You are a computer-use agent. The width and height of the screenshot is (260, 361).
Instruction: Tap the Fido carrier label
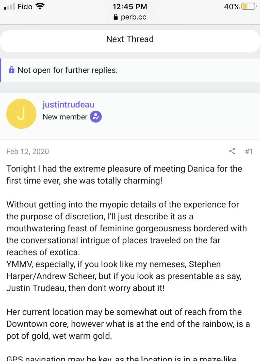click(x=25, y=6)
